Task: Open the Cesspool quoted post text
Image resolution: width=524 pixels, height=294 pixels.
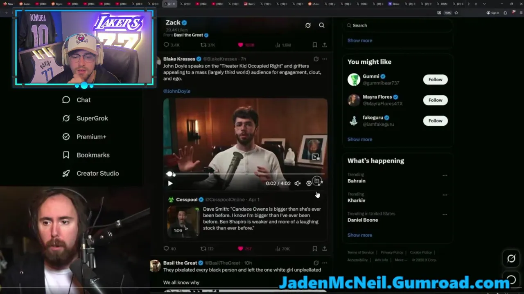Action: (x=262, y=218)
